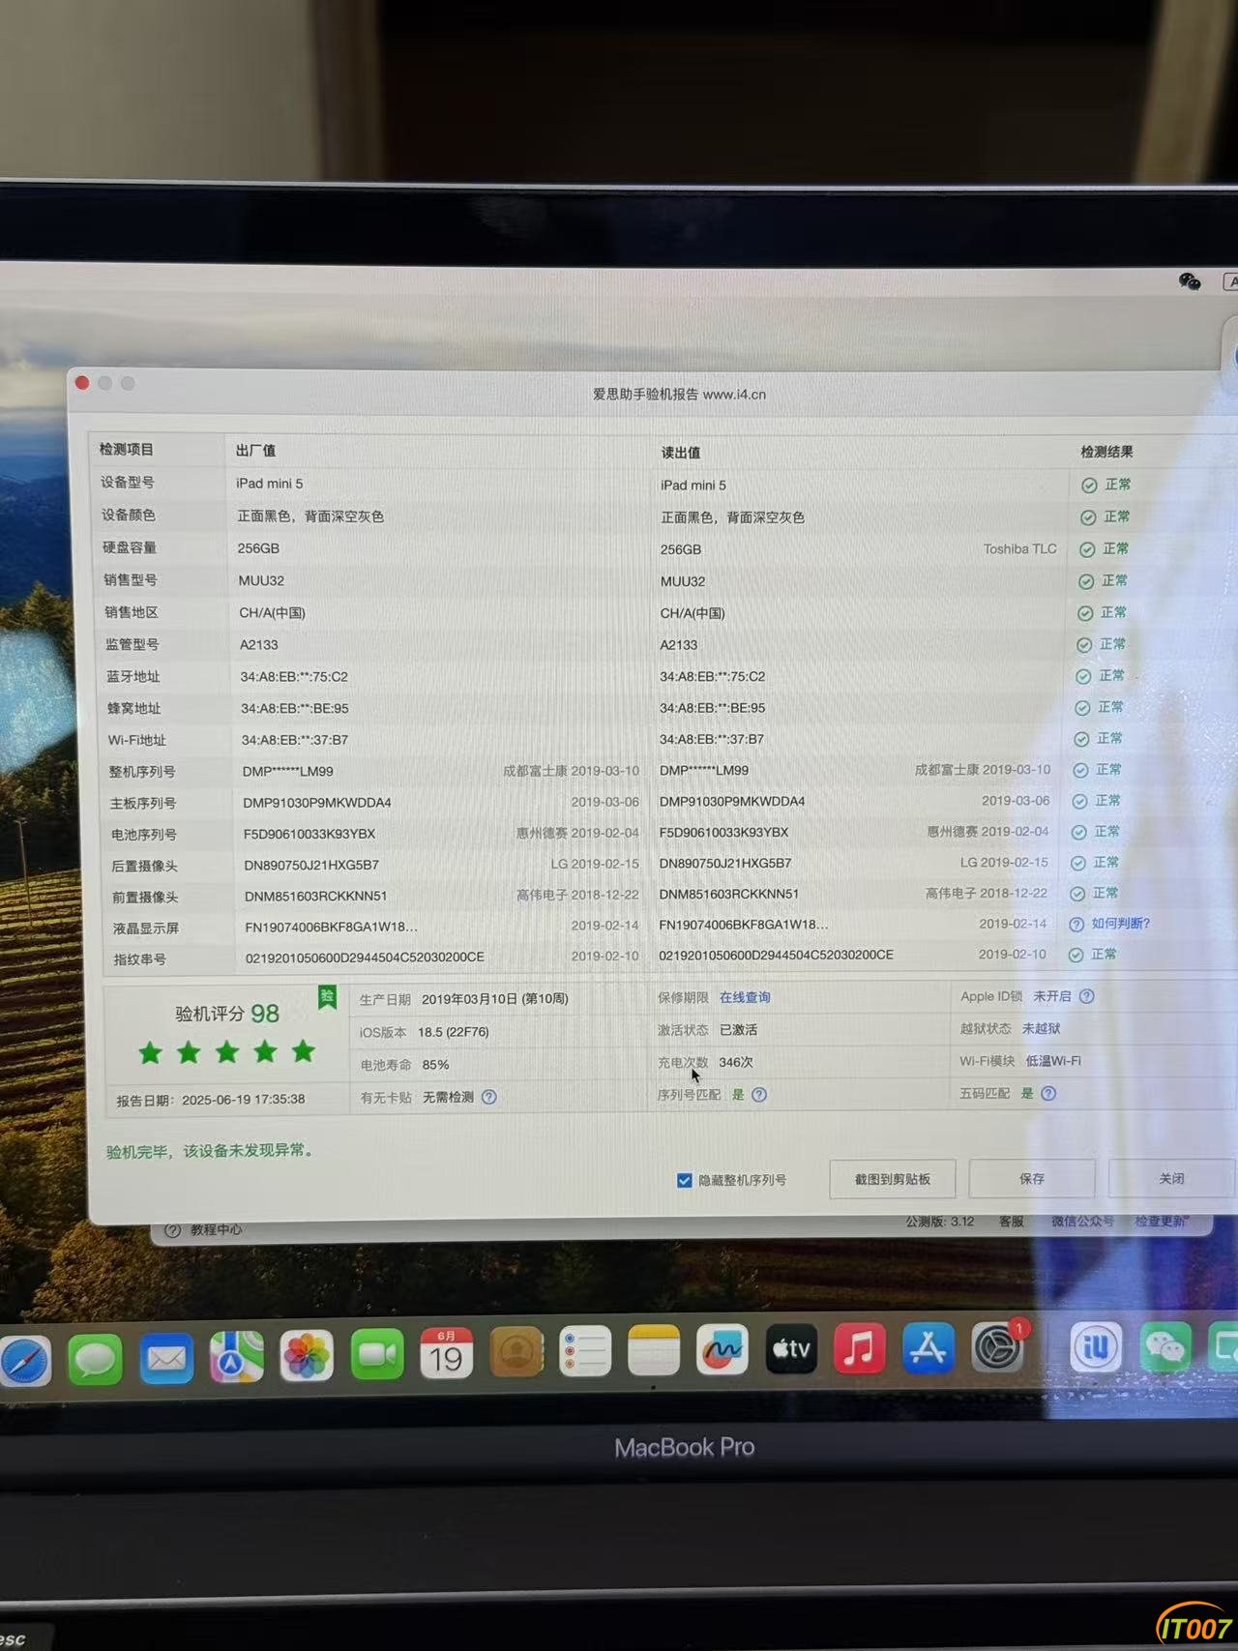1238x1651 pixels.
Task: Click the help icon next to Apple ID锁
Action: pos(1087,996)
